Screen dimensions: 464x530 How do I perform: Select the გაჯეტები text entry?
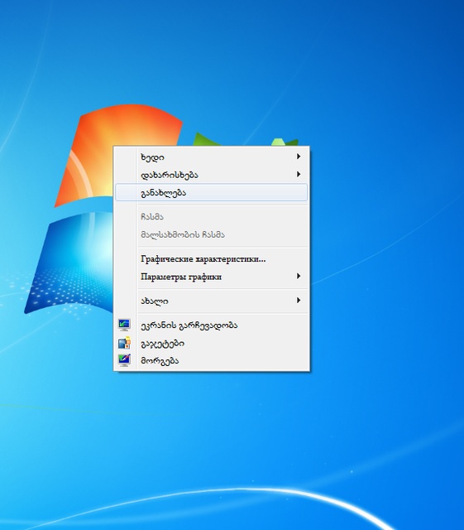162,344
